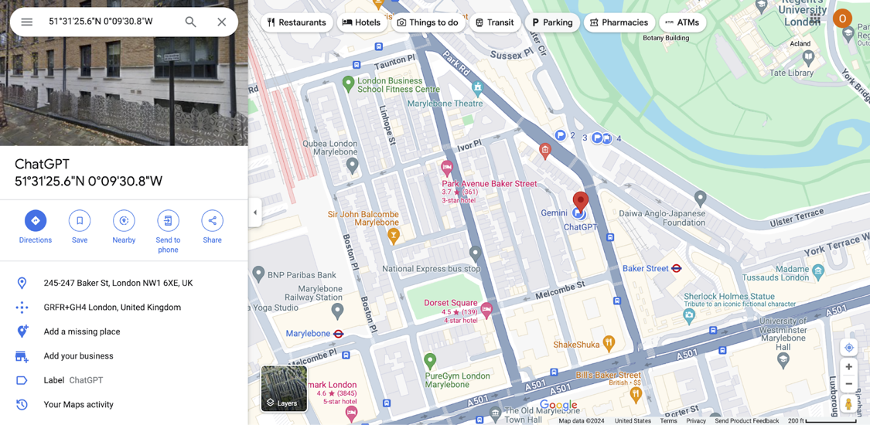This screenshot has width=870, height=425.
Task: Open the hamburger menu in search box
Action: click(26, 22)
